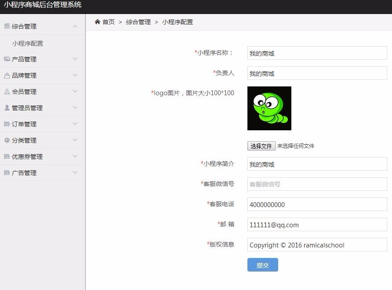Expand the 订单管理 menu
Image resolution: width=392 pixels, height=290 pixels.
pyautogui.click(x=75, y=124)
